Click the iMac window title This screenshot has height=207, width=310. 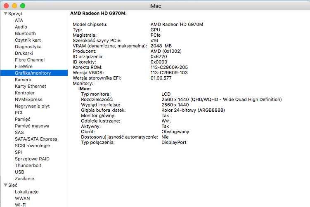(x=155, y=6)
